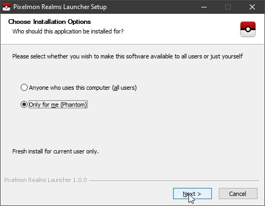Click the 'Who should this application be installed for?' subtitle

pos(68,31)
